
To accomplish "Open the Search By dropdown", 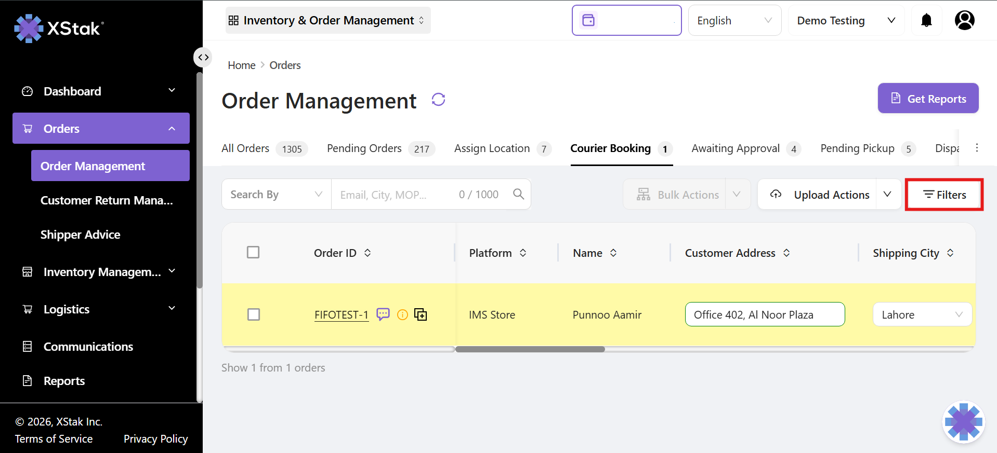I will coord(276,194).
